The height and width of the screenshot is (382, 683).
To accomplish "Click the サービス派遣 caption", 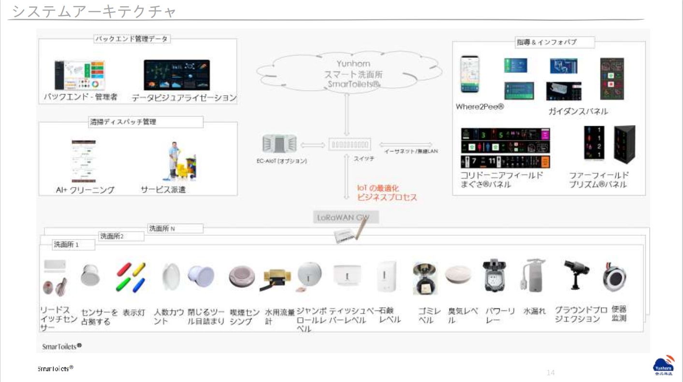I will pyautogui.click(x=163, y=190).
